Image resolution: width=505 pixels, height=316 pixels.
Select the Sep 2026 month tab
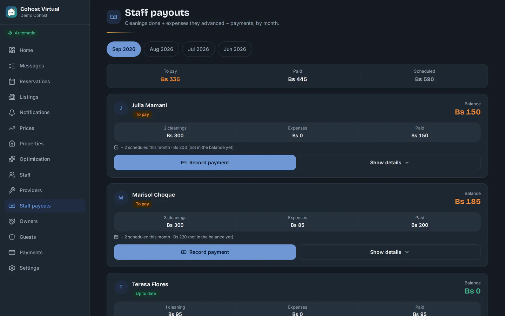(124, 49)
